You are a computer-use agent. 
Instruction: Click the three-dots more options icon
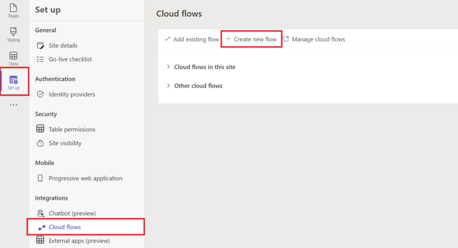click(13, 105)
